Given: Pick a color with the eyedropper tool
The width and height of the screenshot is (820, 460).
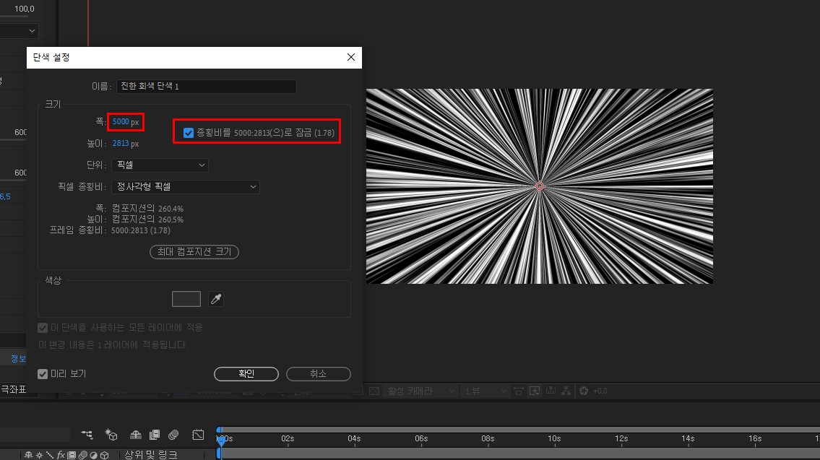Looking at the screenshot, I should [x=216, y=299].
